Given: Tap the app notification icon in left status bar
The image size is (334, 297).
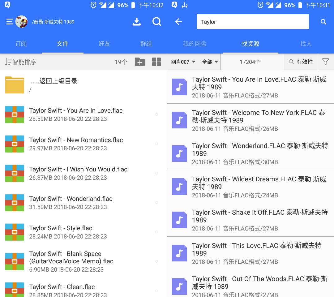Looking at the screenshot, I should (7, 5).
